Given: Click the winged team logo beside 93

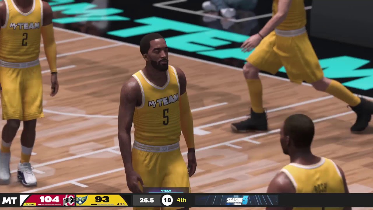Looking at the screenshot, I should pyautogui.click(x=82, y=200).
